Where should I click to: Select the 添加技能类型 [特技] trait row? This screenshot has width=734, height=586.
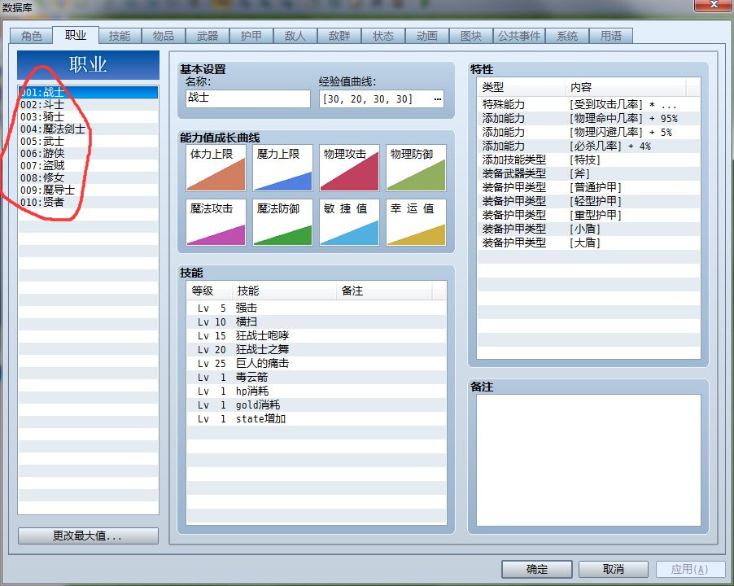click(588, 160)
